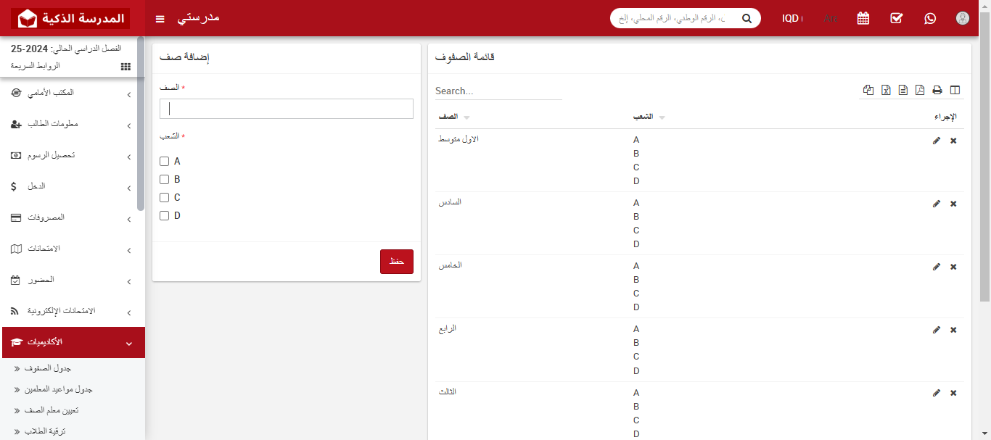This screenshot has width=991, height=440.
Task: Open the calendar icon in the top bar
Action: [863, 17]
